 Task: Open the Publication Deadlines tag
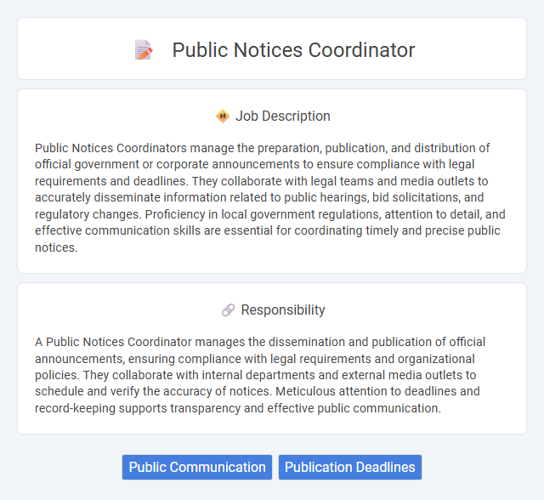tap(350, 468)
